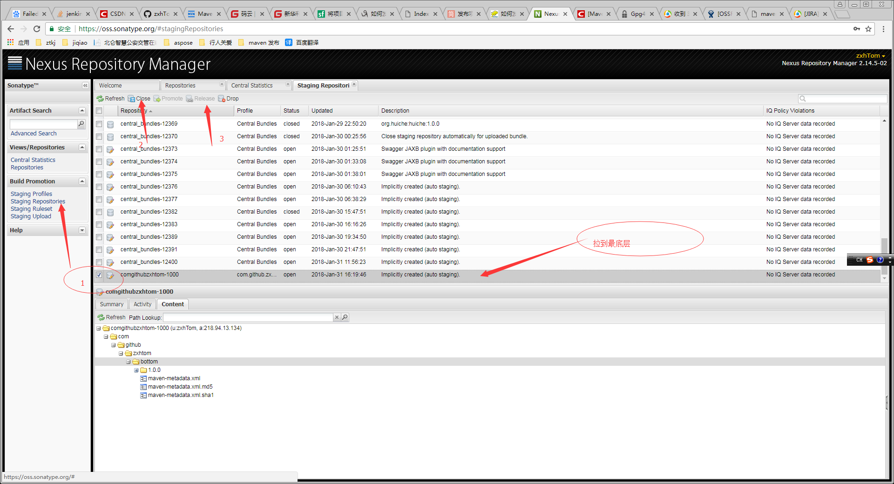
Task: Click the 1.0.0 folder icon
Action: coord(144,370)
